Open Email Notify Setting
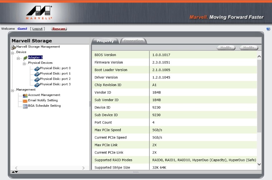Screen dimensions: 272x180 click(x=43, y=100)
